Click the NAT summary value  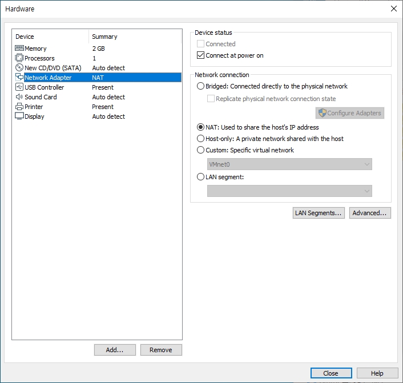pos(98,78)
